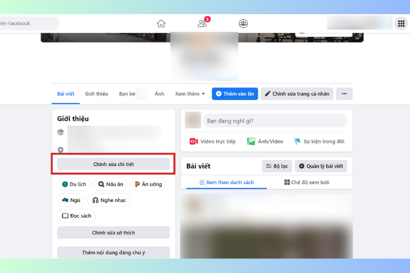Select the Đọc sách hobby chip
410x273 pixels.
pyautogui.click(x=77, y=216)
